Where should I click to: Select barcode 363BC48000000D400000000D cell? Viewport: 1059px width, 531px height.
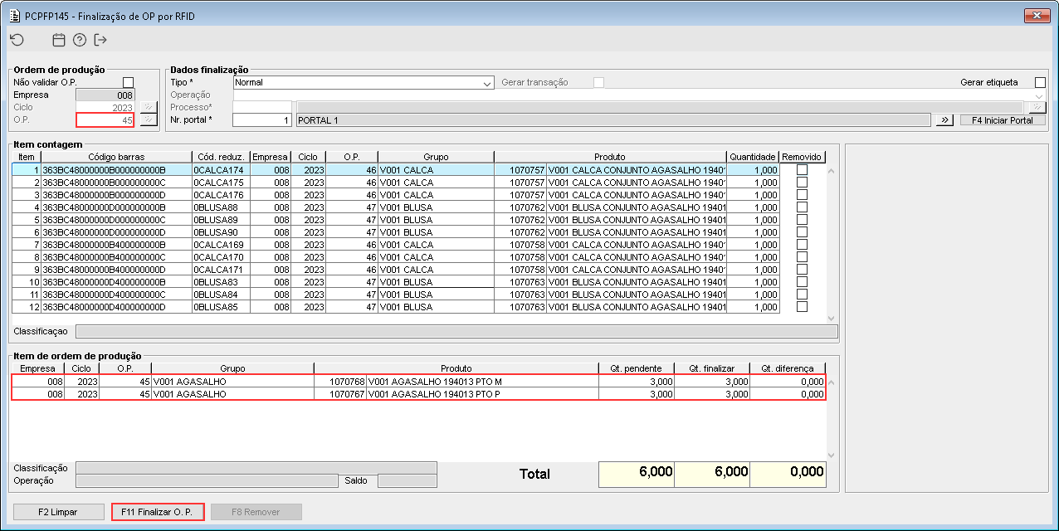pos(116,306)
